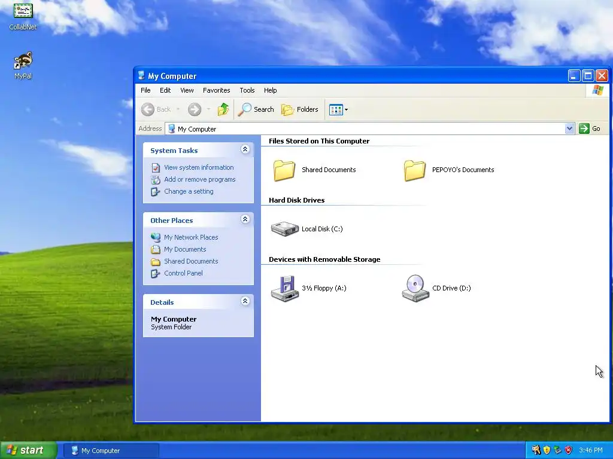Click Change a setting link

pyautogui.click(x=189, y=191)
